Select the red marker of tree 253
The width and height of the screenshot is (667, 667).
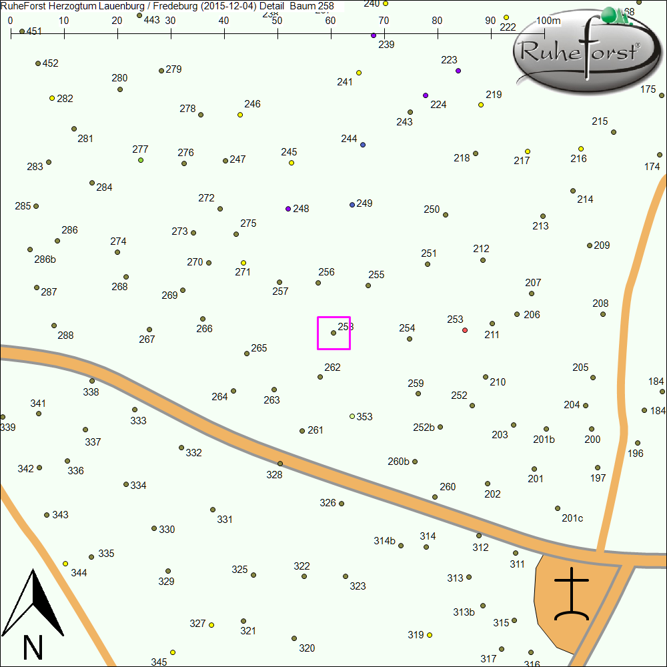pyautogui.click(x=465, y=330)
